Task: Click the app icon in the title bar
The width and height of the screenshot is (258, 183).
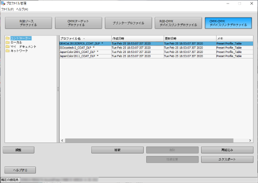Action: [3, 3]
